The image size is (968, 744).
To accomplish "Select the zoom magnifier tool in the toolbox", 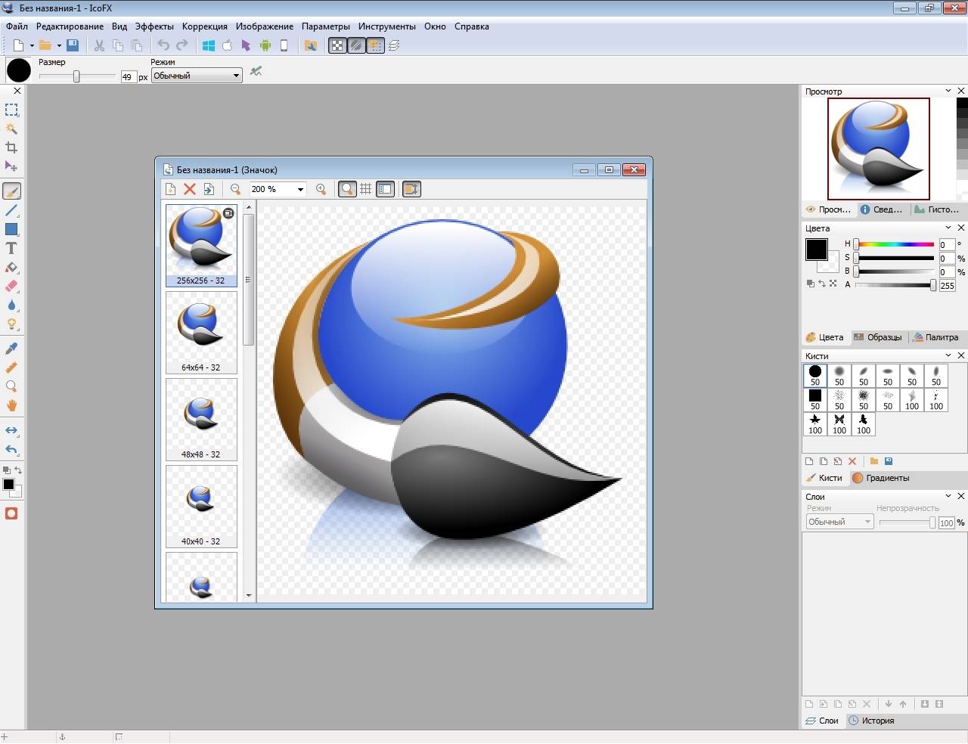I will [x=11, y=386].
